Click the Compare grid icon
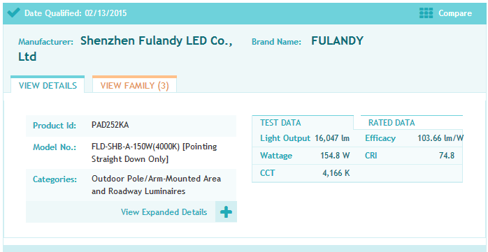 426,13
